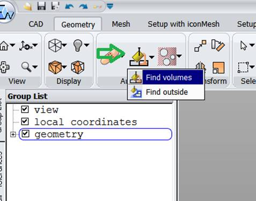Redo the last undone action
This screenshot has height=201, width=256.
coord(83,6)
